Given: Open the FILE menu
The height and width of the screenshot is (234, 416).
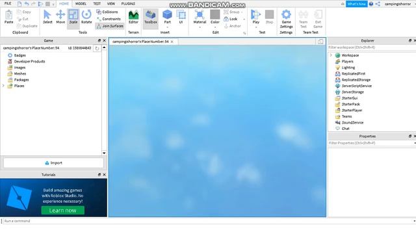Looking at the screenshot, I should point(8,3).
